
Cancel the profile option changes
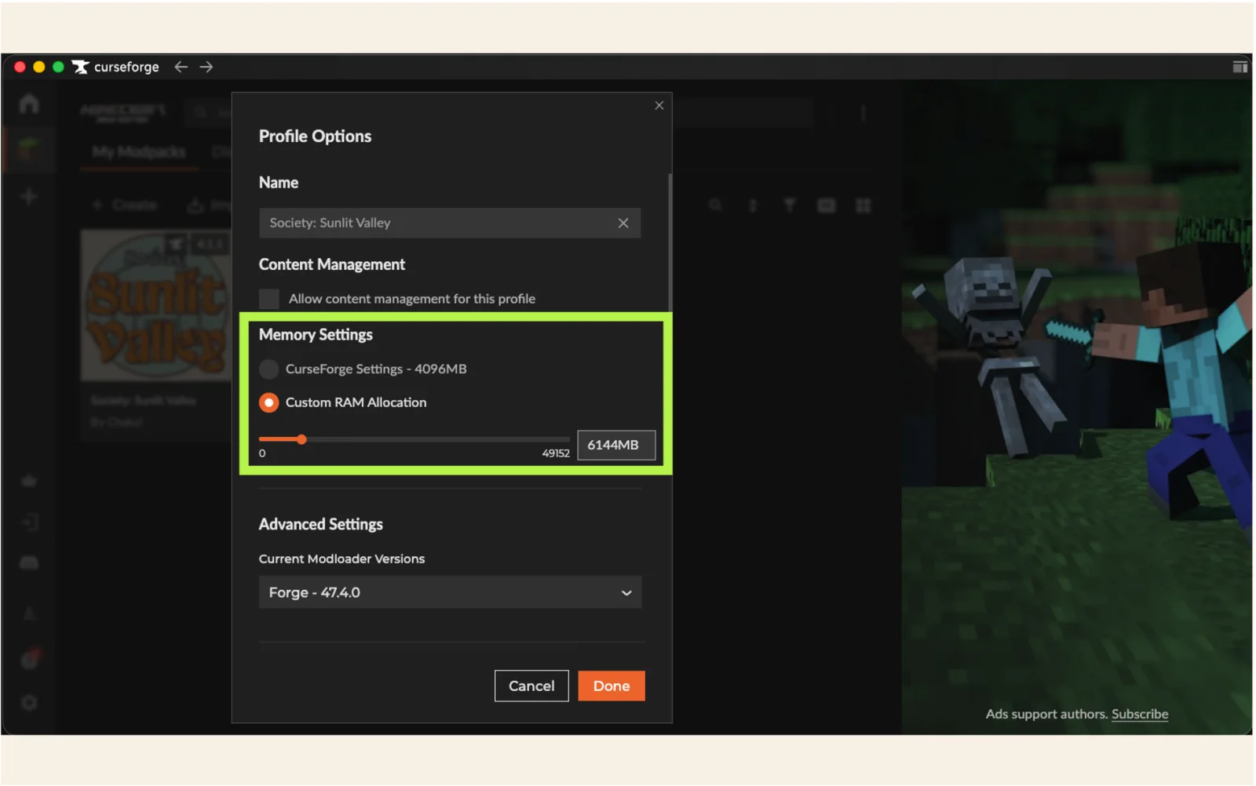pyautogui.click(x=531, y=686)
